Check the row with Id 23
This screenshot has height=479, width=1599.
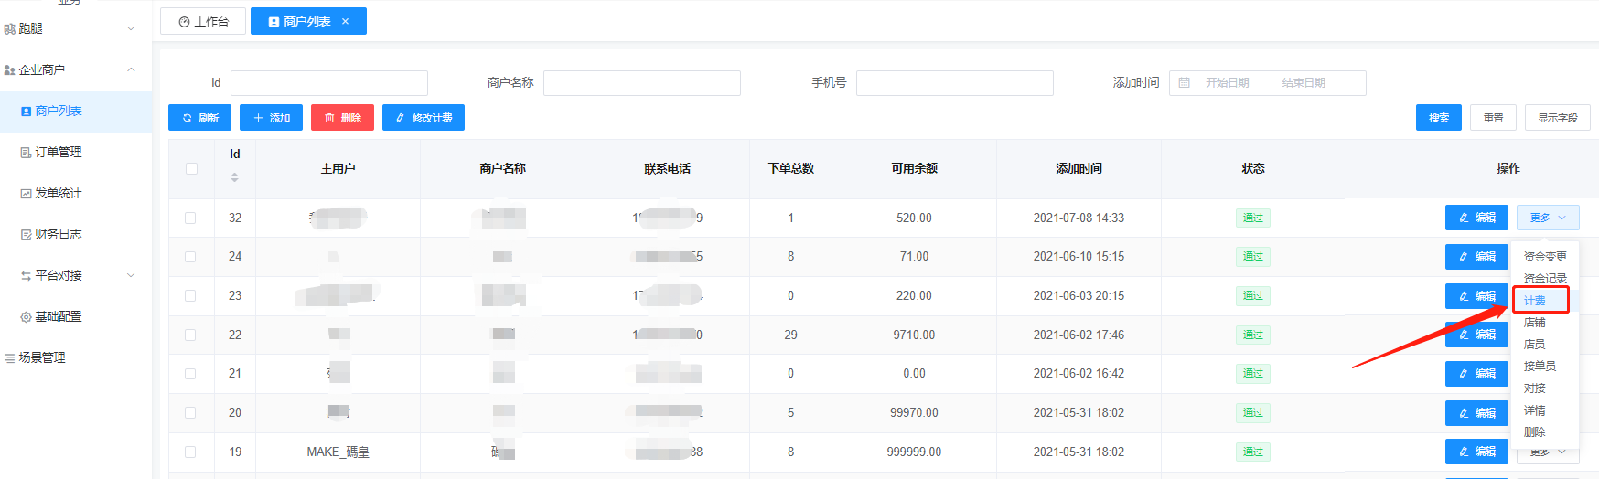tap(190, 296)
